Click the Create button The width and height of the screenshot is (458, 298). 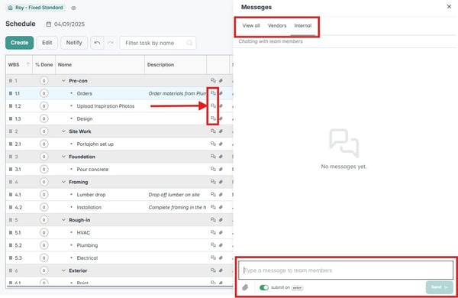tap(20, 43)
